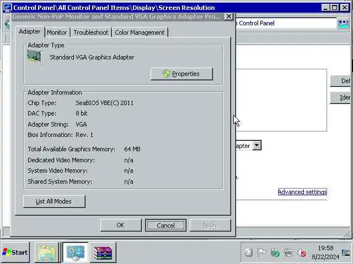Click the adapter card icon under Adapter Type
The image size is (353, 264).
point(34,56)
